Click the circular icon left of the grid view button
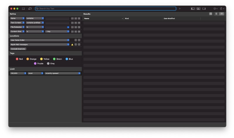This screenshot has height=138, width=234. pyautogui.click(x=211, y=14)
